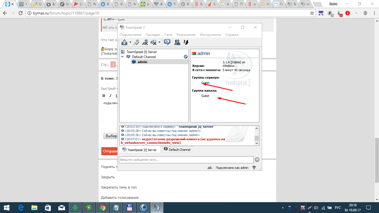
Task: Click the grey shield extension icon
Action: pos(365,13)
